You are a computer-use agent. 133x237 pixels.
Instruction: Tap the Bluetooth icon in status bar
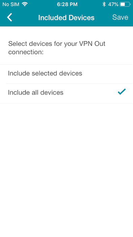[x=104, y=4]
